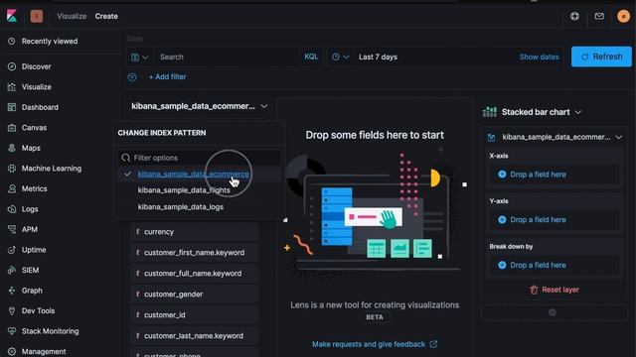Viewport: 636px width, 357px height.
Task: Collapse the kibana_sample_data_ecommerce index pattern dropdown
Action: [x=199, y=106]
